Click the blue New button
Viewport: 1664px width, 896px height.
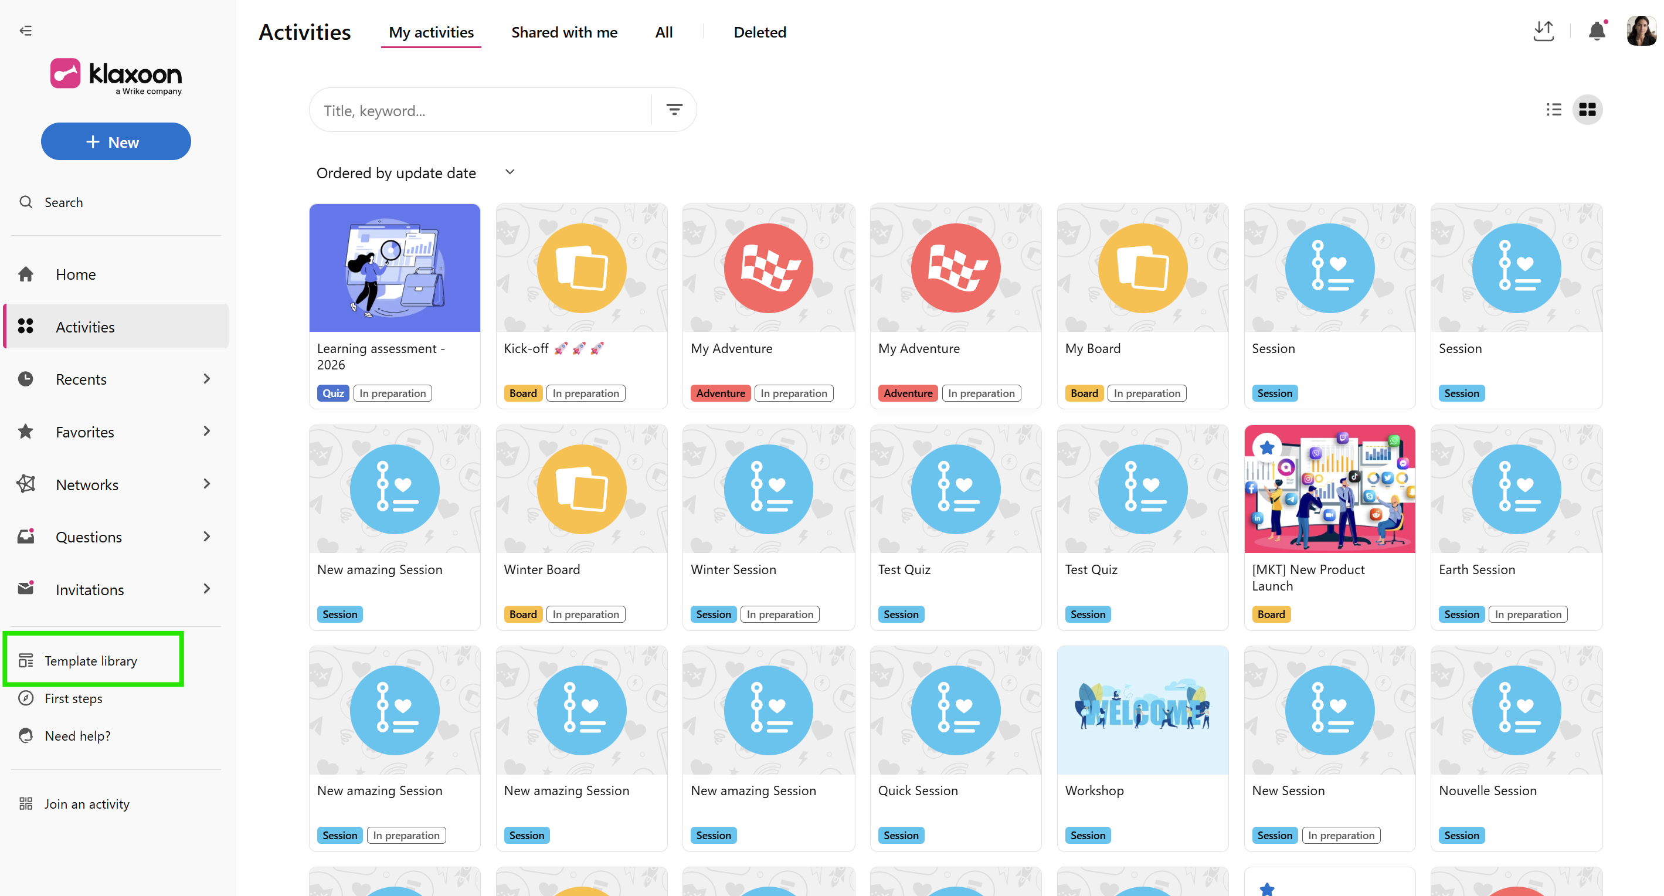point(116,141)
